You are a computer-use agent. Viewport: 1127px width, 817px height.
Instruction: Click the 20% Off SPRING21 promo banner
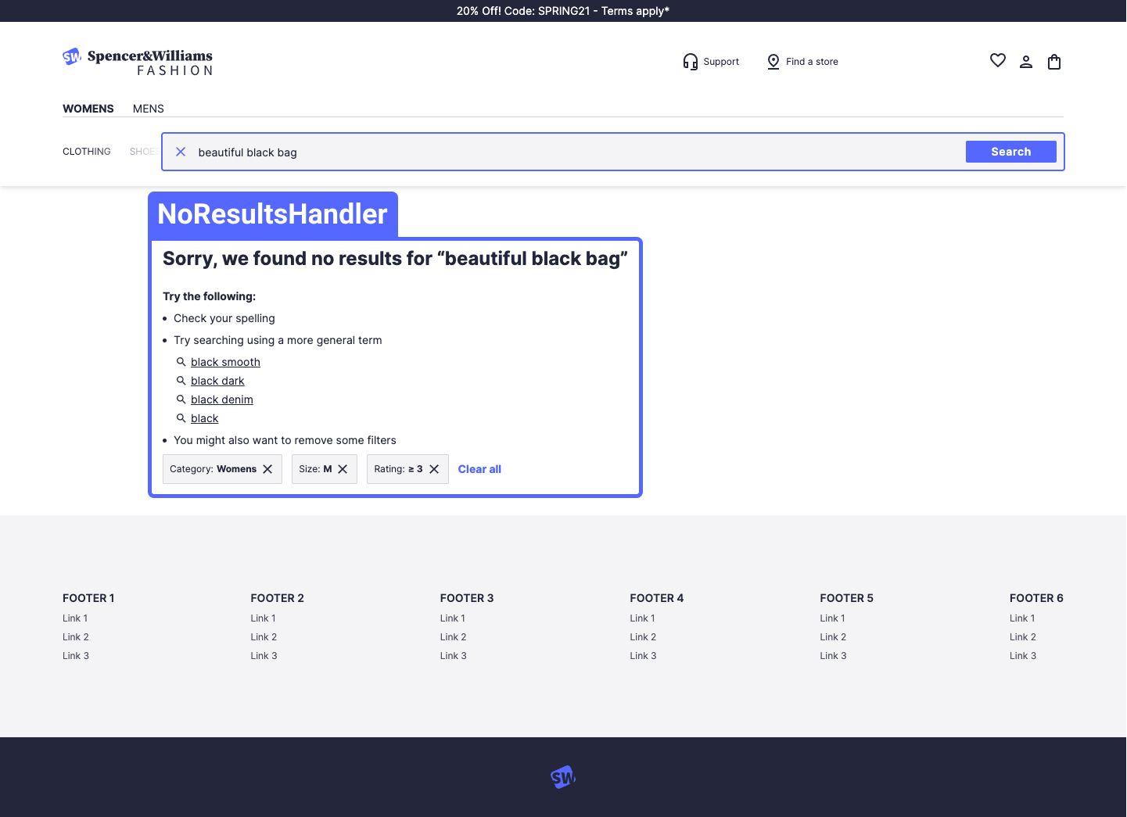pyautogui.click(x=563, y=11)
